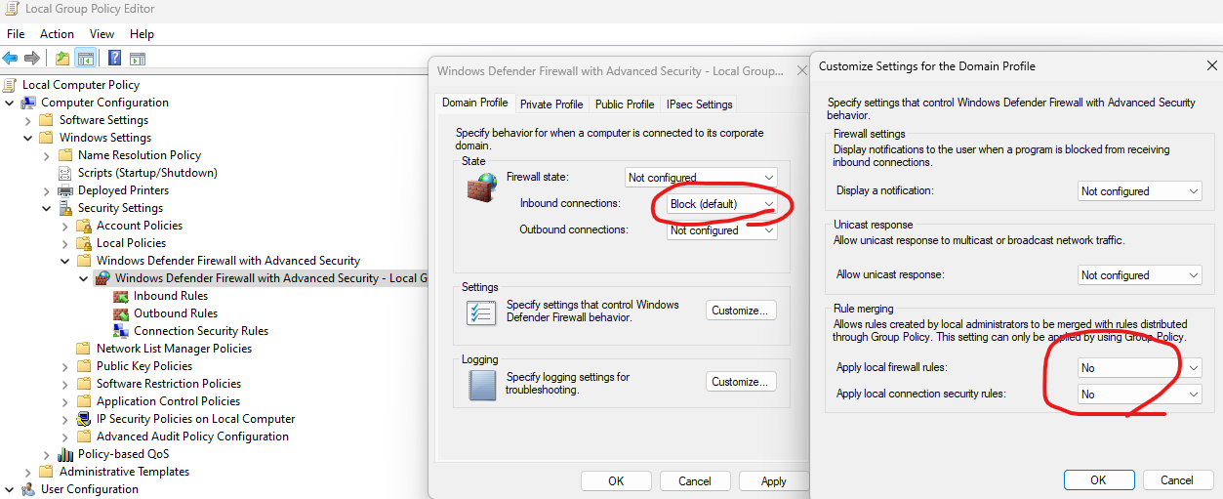Click the Account Policies folder icon
Screen dimensions: 1223x499
[x=84, y=226]
